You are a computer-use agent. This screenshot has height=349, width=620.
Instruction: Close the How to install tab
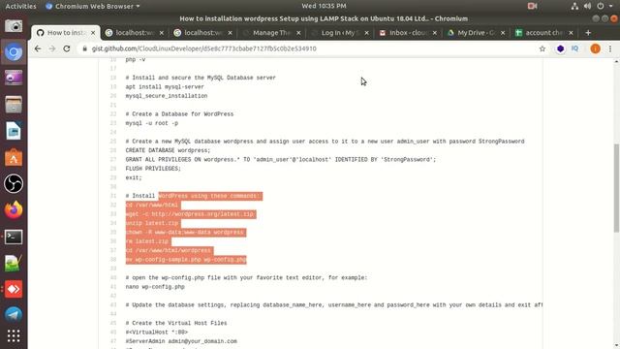(93, 33)
